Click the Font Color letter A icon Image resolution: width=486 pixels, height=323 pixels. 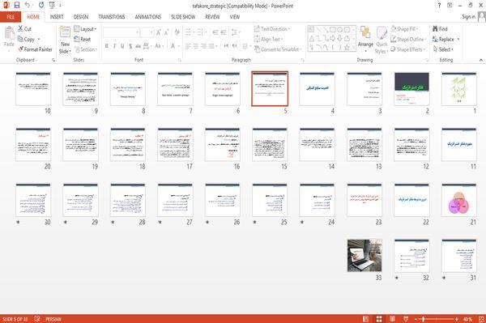[173, 46]
